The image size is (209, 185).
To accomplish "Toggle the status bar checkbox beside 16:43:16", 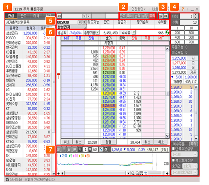I will tap(8, 180).
